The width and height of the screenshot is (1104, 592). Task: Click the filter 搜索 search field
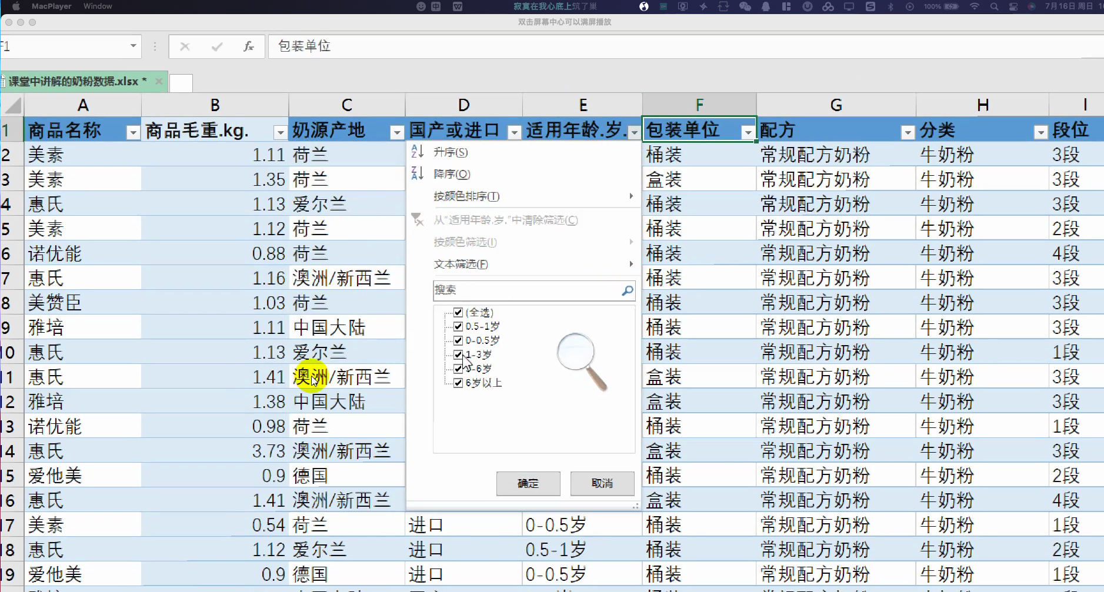tap(526, 290)
